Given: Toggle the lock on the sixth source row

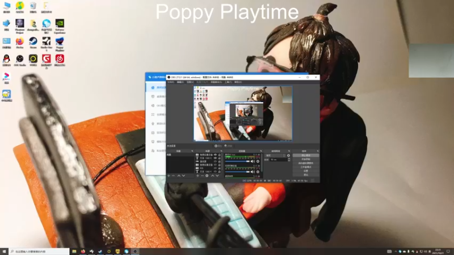Looking at the screenshot, I should pyautogui.click(x=220, y=172).
